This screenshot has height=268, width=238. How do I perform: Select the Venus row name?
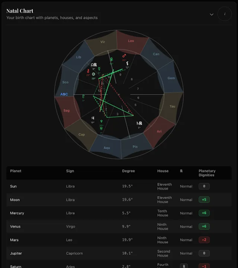(x=15, y=226)
